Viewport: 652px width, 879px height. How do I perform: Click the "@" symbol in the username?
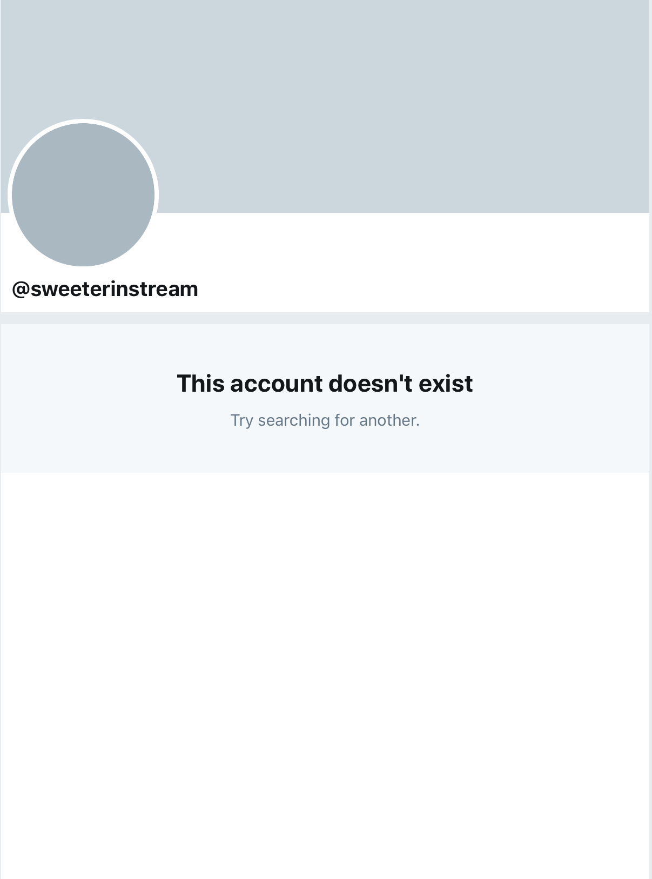pyautogui.click(x=21, y=290)
